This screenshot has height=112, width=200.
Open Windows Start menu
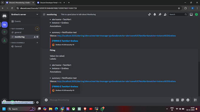(4, 109)
